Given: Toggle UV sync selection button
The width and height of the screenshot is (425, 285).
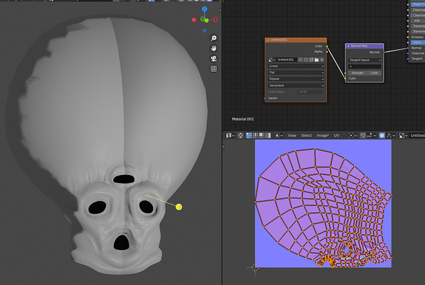Looking at the screenshot, I should 240,136.
